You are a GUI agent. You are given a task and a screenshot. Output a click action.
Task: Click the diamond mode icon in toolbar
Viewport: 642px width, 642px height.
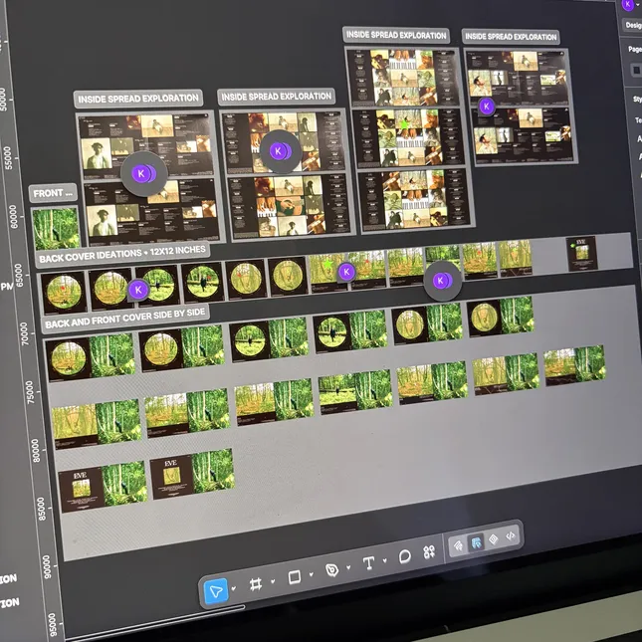494,539
